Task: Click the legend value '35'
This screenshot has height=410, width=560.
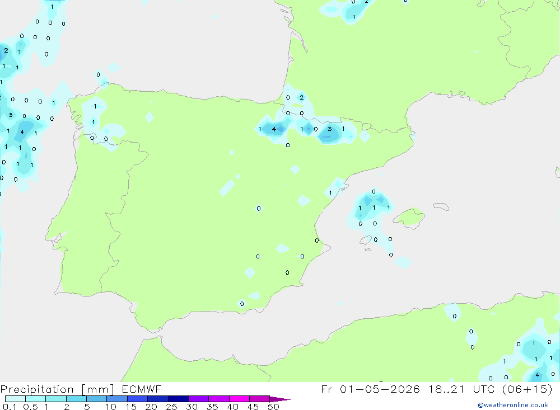Action: (x=212, y=407)
